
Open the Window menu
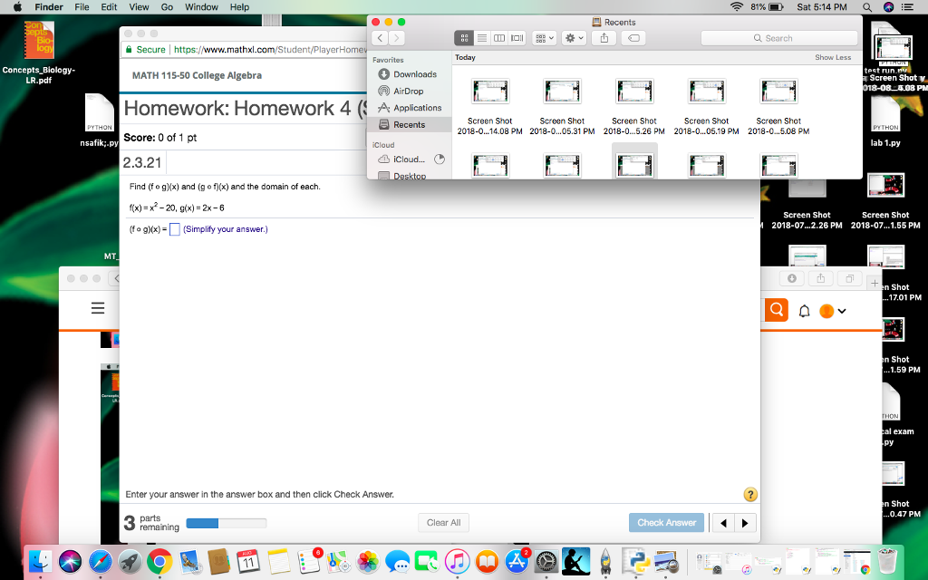(201, 7)
